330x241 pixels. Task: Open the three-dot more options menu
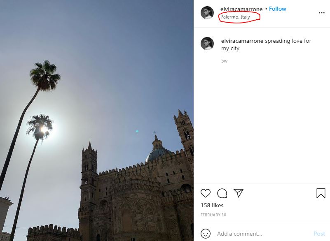322,13
